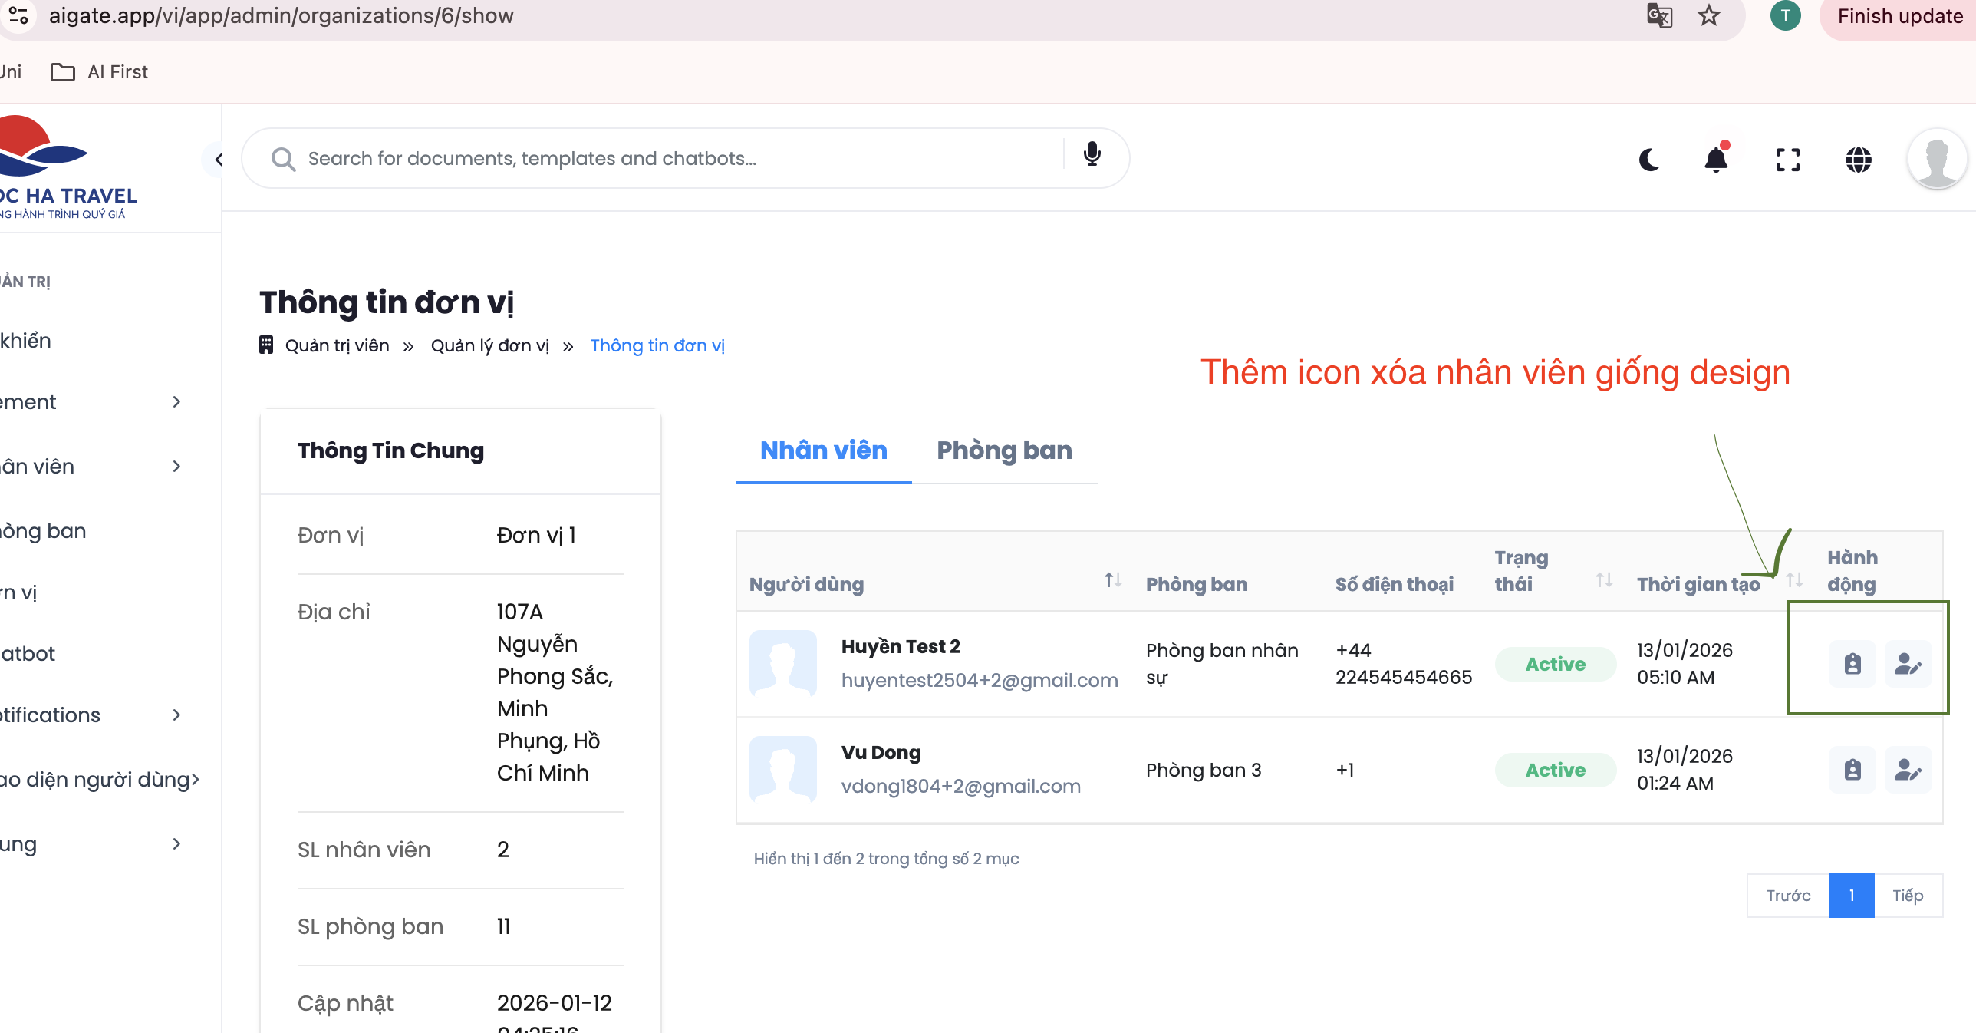The height and width of the screenshot is (1033, 1976).
Task: Open Vu Dong profile badge icon
Action: pyautogui.click(x=1852, y=770)
